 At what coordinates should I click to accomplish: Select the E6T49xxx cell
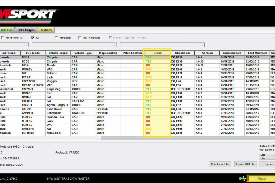(x=33, y=133)
